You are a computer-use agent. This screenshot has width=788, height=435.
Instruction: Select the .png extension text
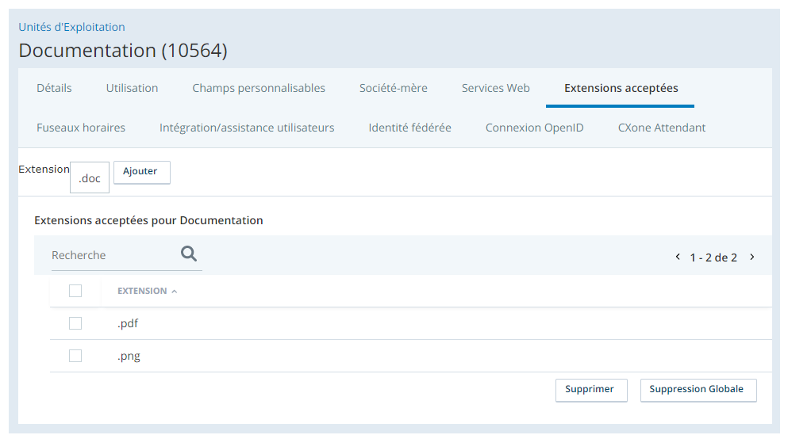click(x=129, y=357)
